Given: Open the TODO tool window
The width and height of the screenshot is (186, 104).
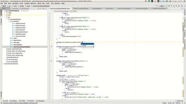Looking at the screenshot, I should 22,101.
